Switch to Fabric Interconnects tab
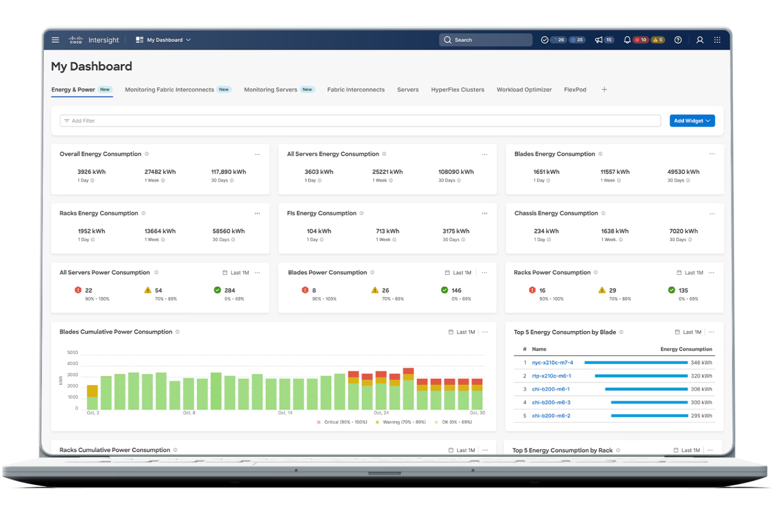771x514 pixels. tap(356, 90)
